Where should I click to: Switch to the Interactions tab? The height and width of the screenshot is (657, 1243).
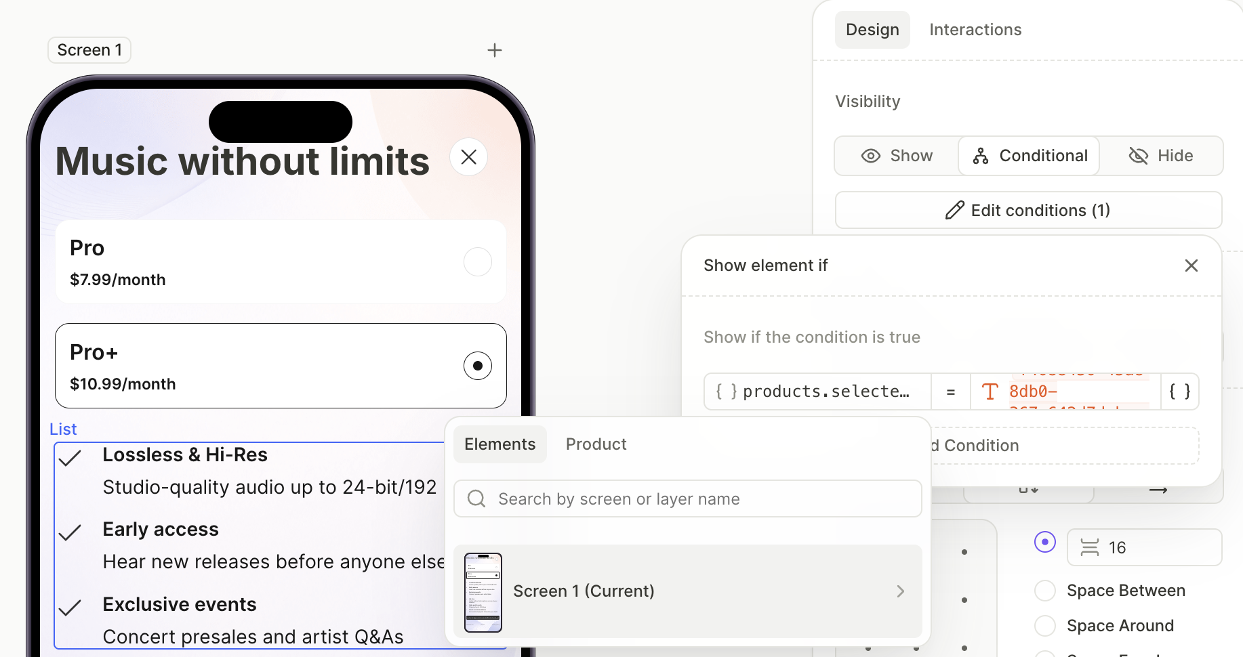point(975,30)
